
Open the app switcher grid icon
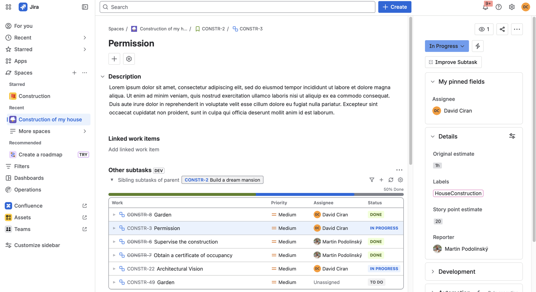pos(8,7)
